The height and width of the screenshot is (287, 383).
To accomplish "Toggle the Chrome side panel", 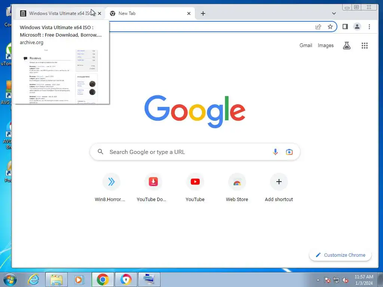I will pyautogui.click(x=345, y=27).
